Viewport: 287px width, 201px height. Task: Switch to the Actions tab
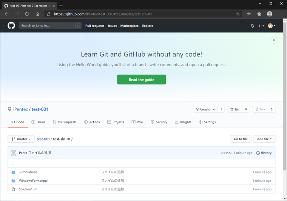[92, 122]
